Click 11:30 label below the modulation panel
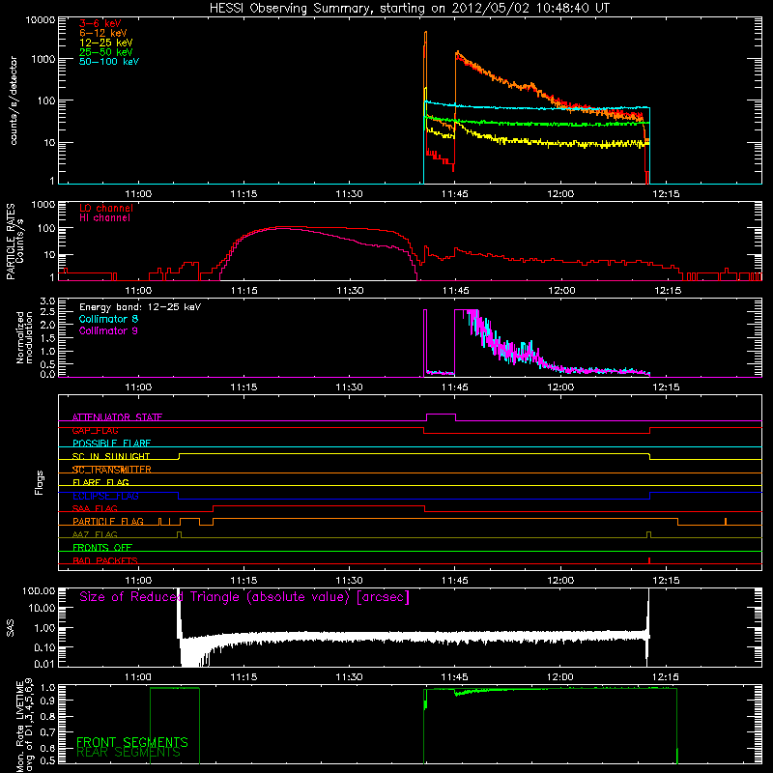 point(349,387)
